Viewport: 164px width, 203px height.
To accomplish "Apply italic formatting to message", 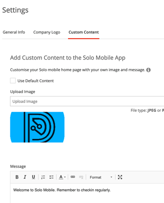I will pyautogui.click(x=25, y=177).
